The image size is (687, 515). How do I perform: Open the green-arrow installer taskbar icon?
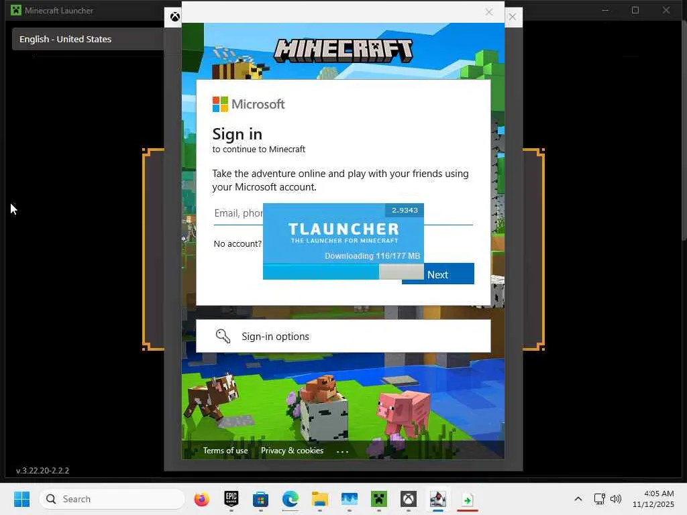click(468, 499)
